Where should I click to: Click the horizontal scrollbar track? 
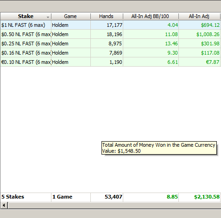(114, 206)
